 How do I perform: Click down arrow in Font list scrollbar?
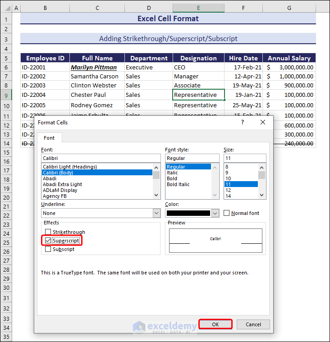click(156, 195)
